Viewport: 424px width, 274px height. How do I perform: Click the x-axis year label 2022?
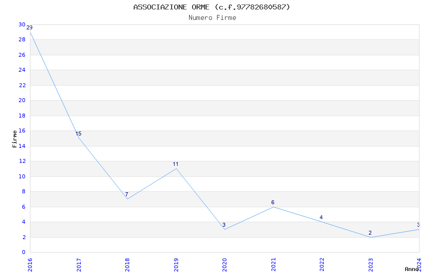(x=322, y=265)
